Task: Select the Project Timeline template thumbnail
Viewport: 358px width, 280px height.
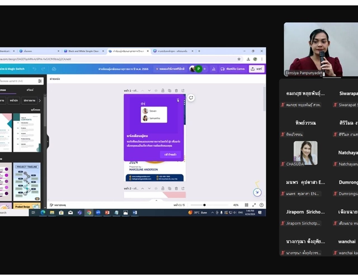Action: (27, 182)
